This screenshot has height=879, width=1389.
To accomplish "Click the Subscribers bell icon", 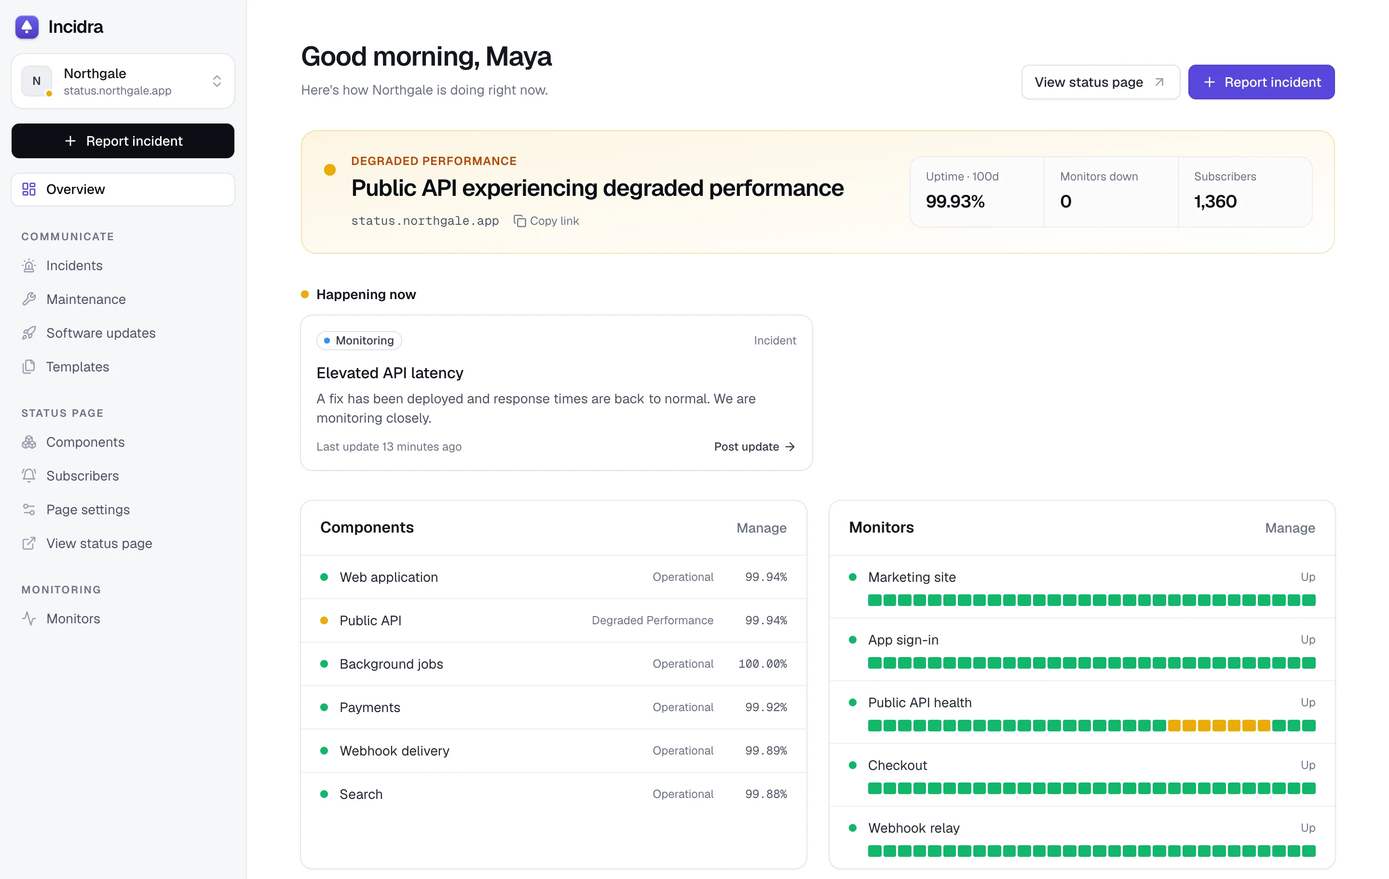I will (x=29, y=476).
